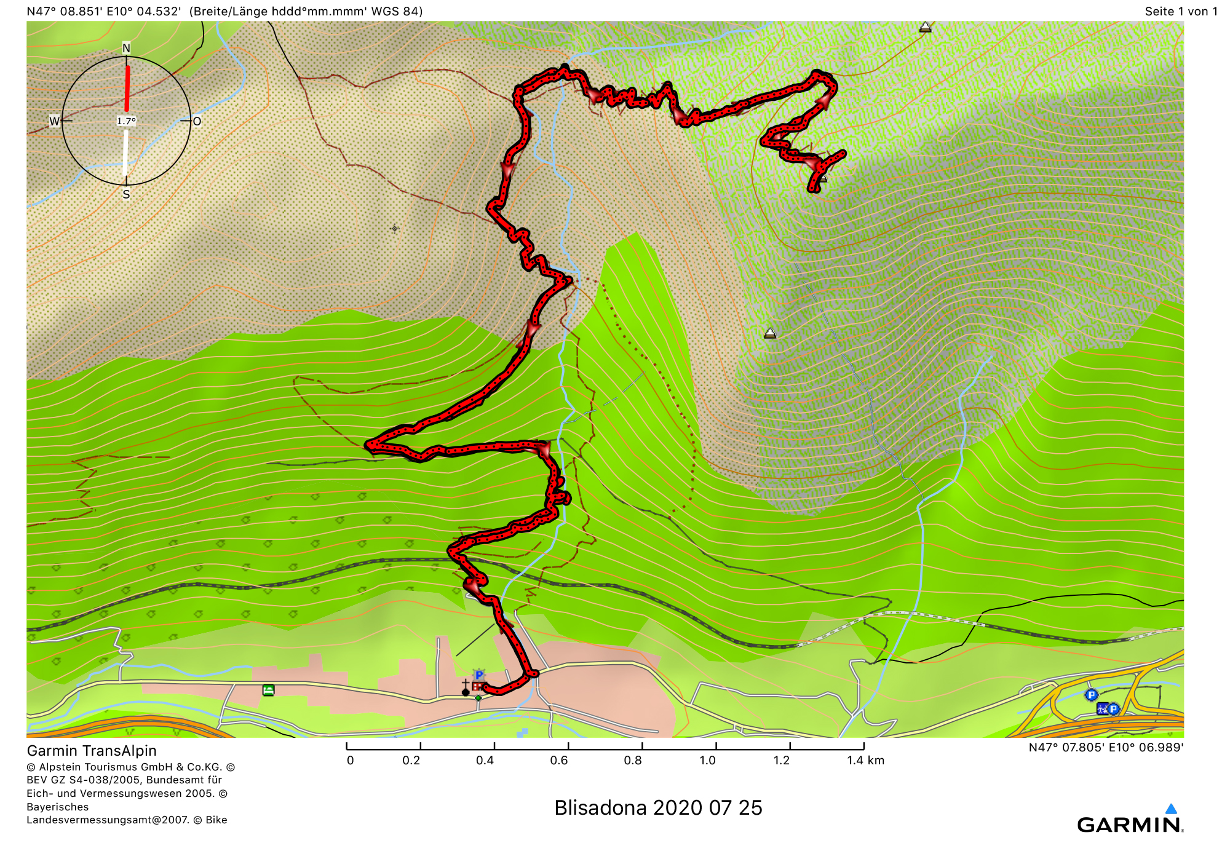Click the S label on compass rose
The height and width of the screenshot is (859, 1230).
(x=126, y=194)
